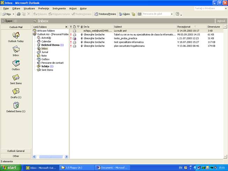Click the Găsire find button

pos(124,14)
